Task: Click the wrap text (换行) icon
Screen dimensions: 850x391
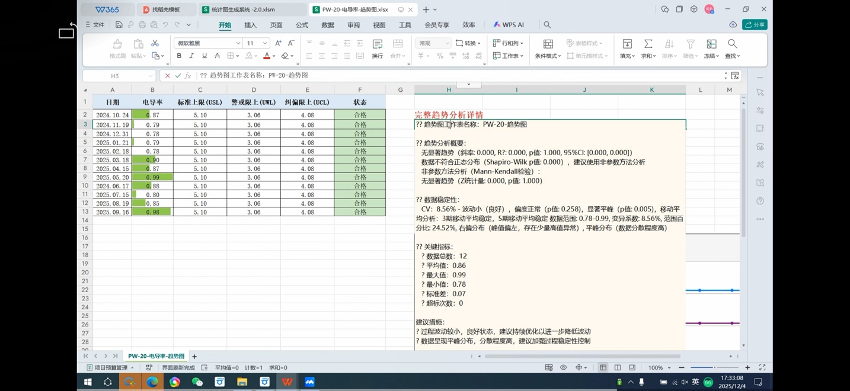Action: point(377,47)
